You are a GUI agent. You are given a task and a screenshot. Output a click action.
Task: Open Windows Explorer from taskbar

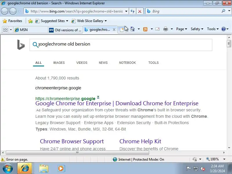coord(44,169)
